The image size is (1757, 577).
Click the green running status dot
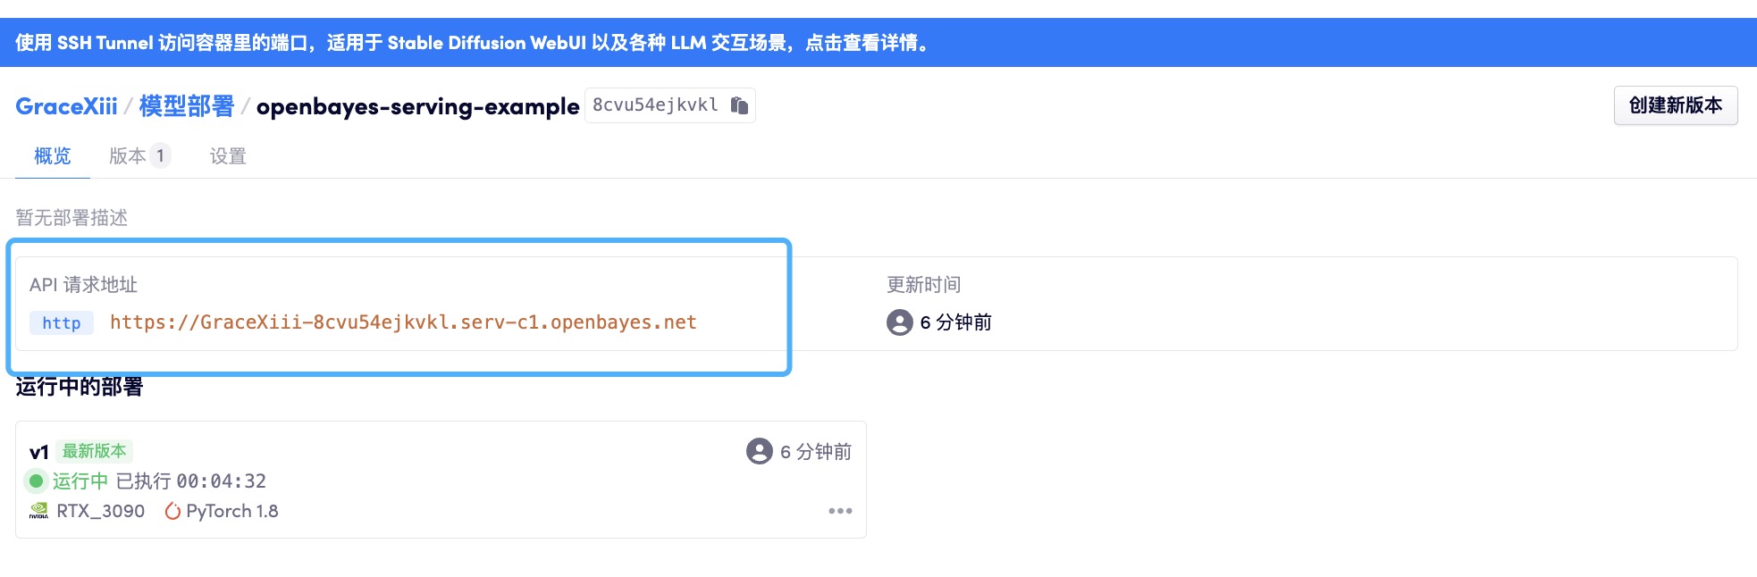(36, 481)
